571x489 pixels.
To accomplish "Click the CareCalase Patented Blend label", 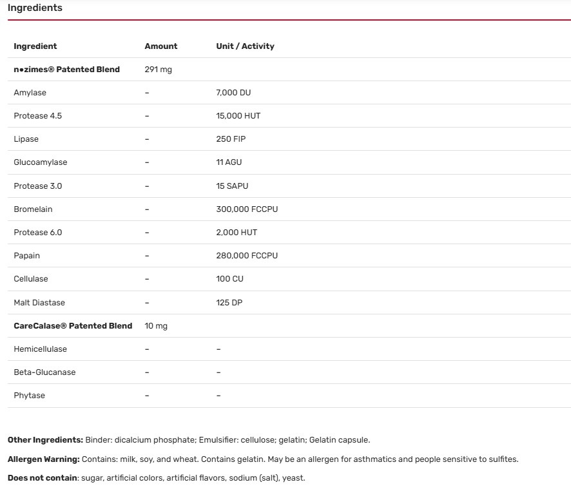I will pos(73,326).
